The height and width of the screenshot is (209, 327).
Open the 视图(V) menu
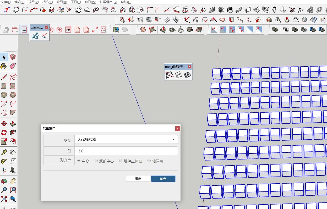click(x=33, y=2)
